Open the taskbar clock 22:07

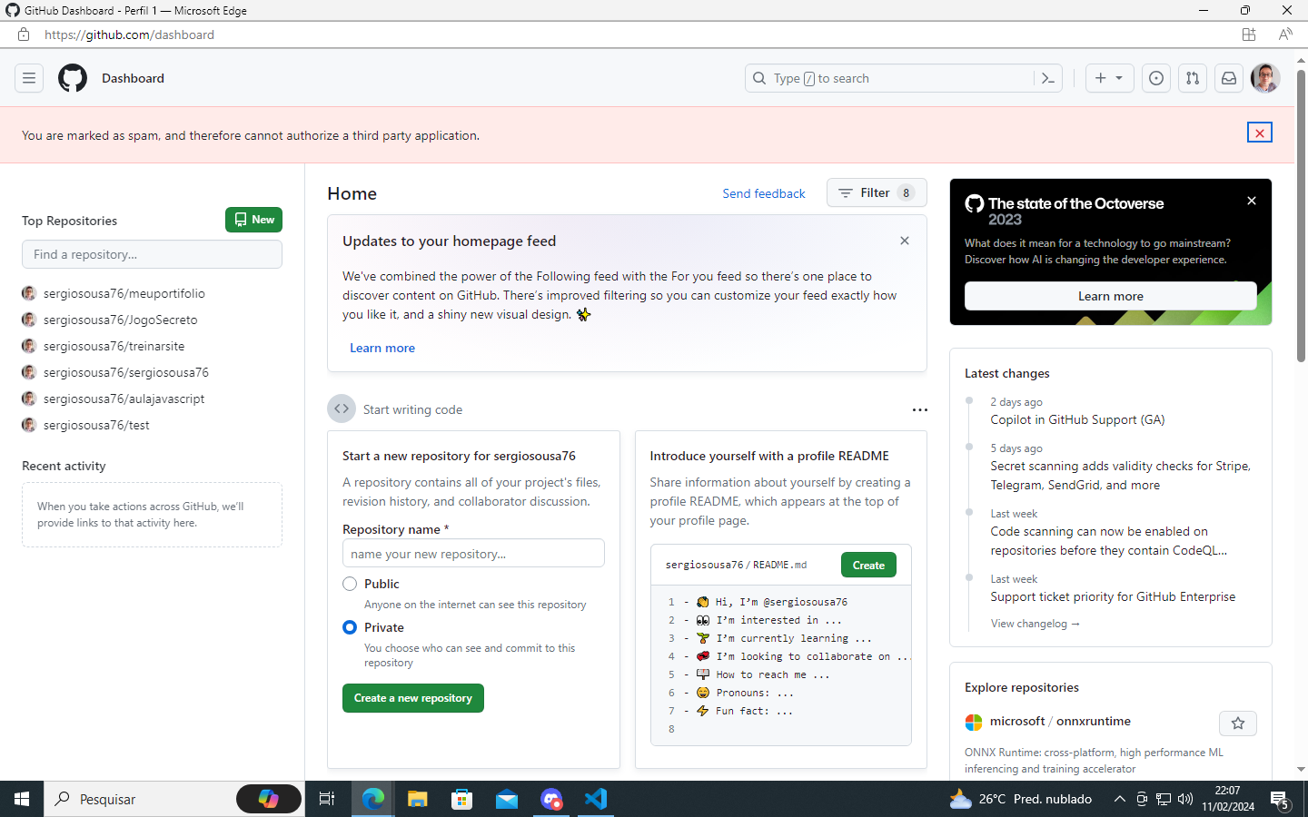[1228, 799]
